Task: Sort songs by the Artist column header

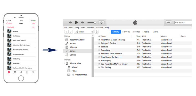Action: (x=144, y=36)
